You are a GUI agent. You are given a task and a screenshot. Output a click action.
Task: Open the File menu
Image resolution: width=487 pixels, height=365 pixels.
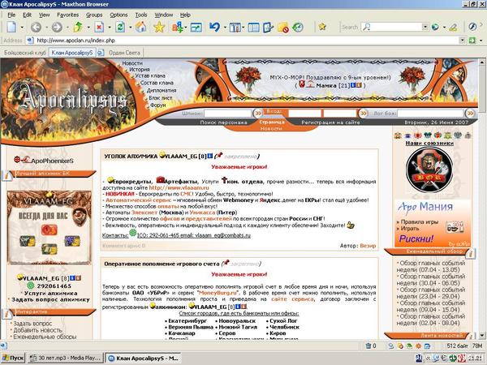(11, 15)
